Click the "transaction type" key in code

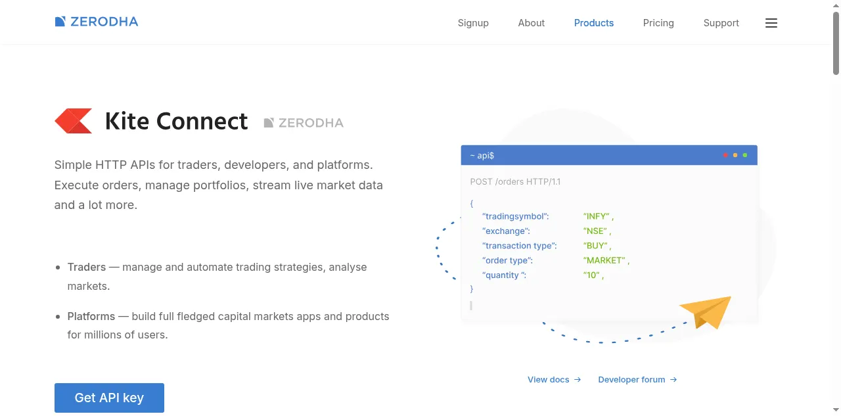(x=520, y=246)
